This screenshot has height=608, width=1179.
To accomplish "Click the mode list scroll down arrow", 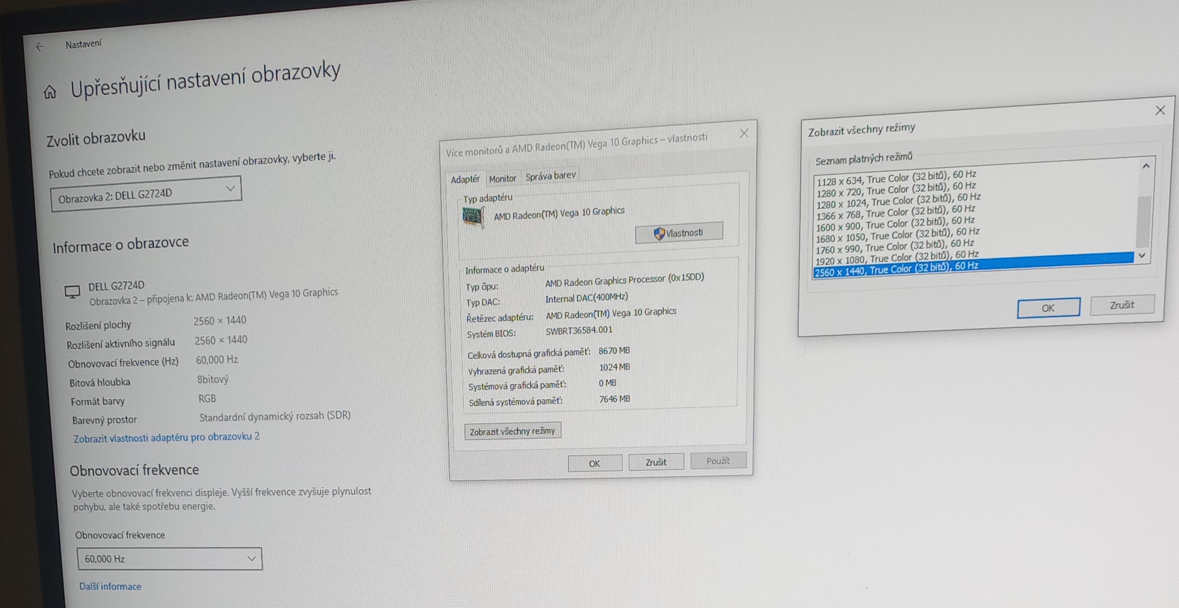I will point(1142,255).
